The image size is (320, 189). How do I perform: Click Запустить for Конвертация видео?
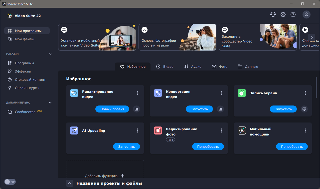tap(199, 109)
